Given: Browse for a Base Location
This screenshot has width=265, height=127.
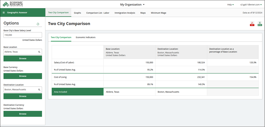Looking at the screenshot, I should coord(23,59).
